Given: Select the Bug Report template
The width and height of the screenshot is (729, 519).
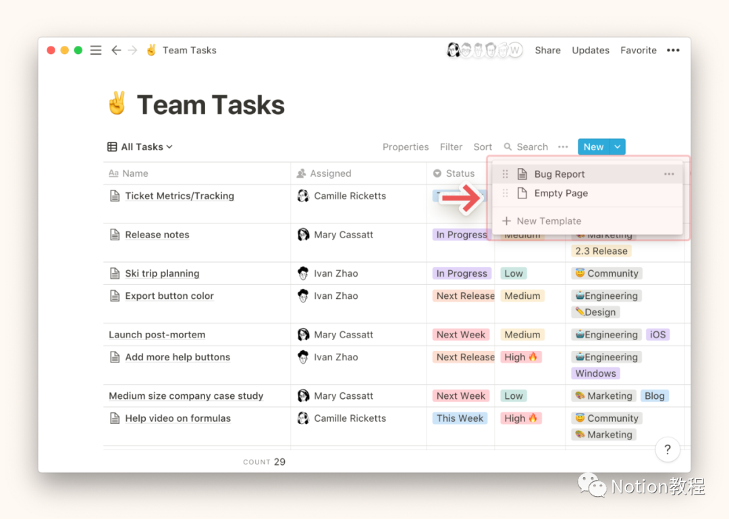Looking at the screenshot, I should tap(559, 174).
